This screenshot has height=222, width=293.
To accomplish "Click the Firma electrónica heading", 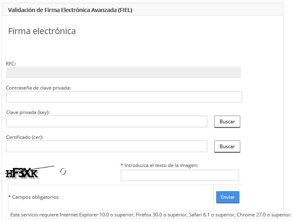I will pyautogui.click(x=42, y=31).
